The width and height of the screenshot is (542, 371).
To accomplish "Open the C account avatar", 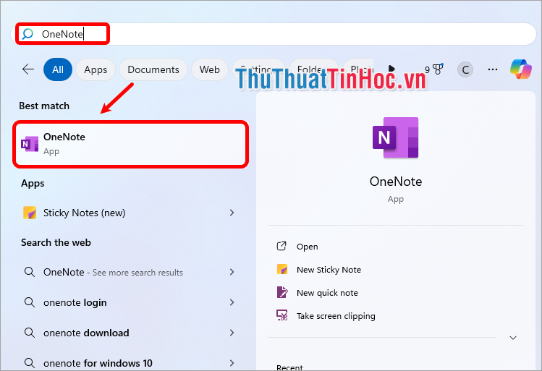I will [465, 69].
